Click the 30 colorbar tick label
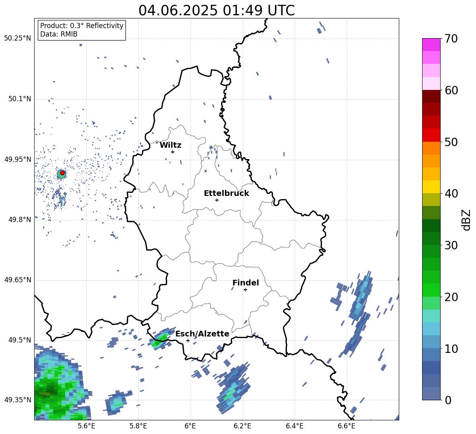This screenshot has height=434, width=476. point(451,245)
